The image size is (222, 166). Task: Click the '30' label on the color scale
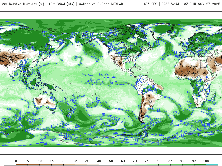click(x=87, y=161)
